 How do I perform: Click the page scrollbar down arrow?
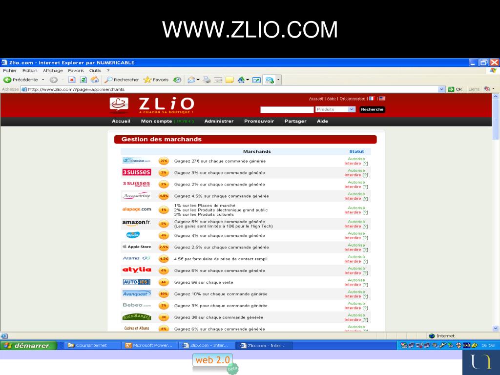point(496,328)
